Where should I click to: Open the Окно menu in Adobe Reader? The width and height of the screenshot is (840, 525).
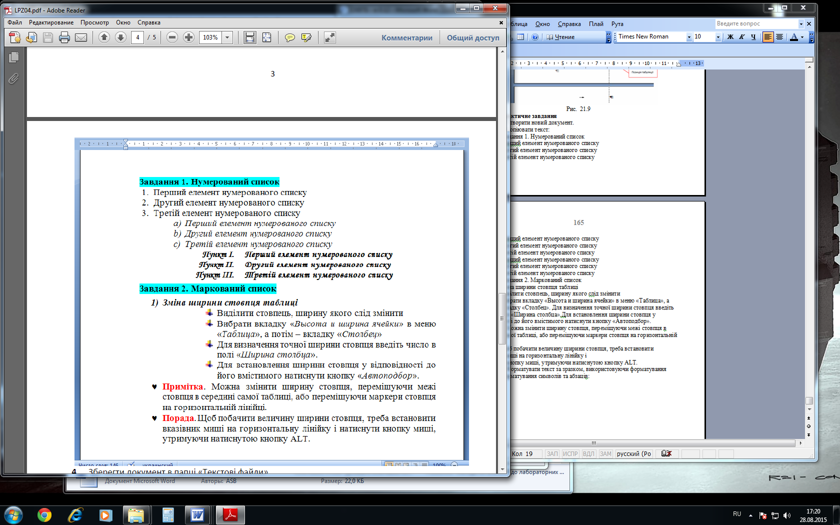click(x=123, y=22)
